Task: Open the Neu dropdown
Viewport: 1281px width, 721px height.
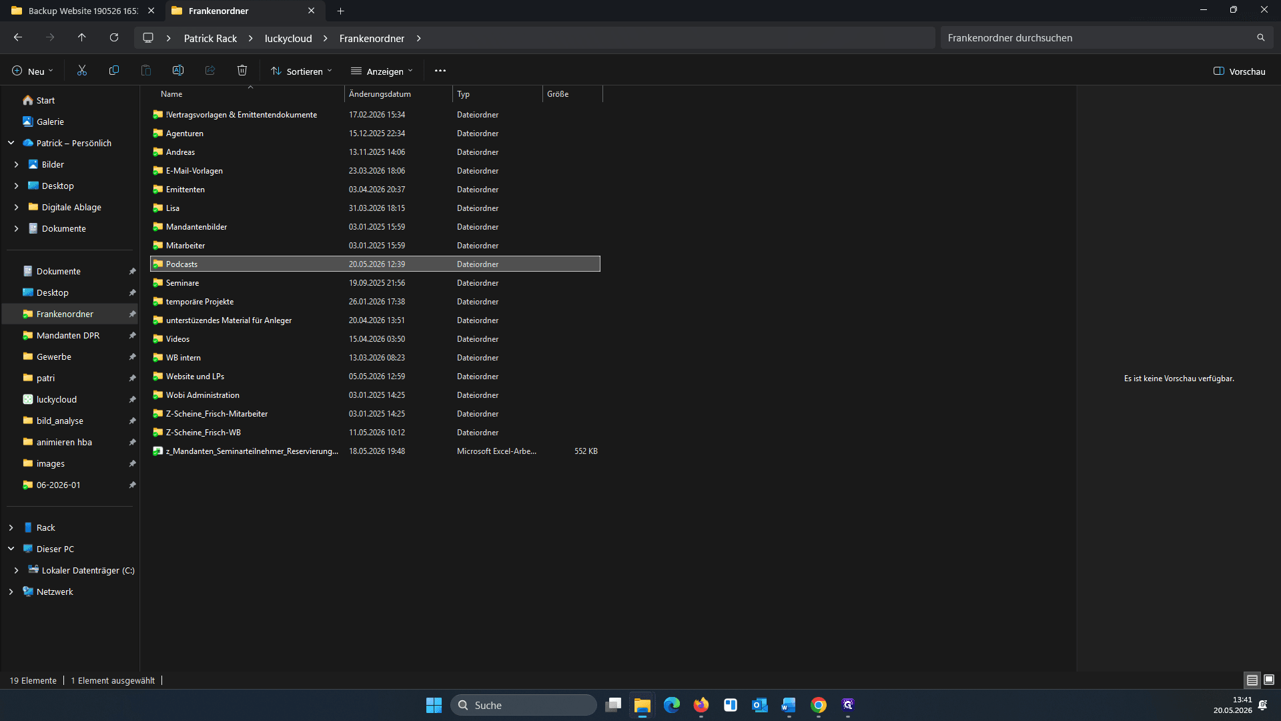Action: 32,71
